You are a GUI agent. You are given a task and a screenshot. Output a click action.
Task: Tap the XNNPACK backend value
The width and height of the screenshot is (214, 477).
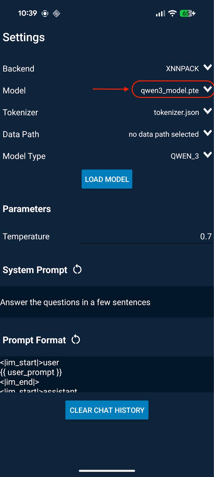tap(182, 69)
